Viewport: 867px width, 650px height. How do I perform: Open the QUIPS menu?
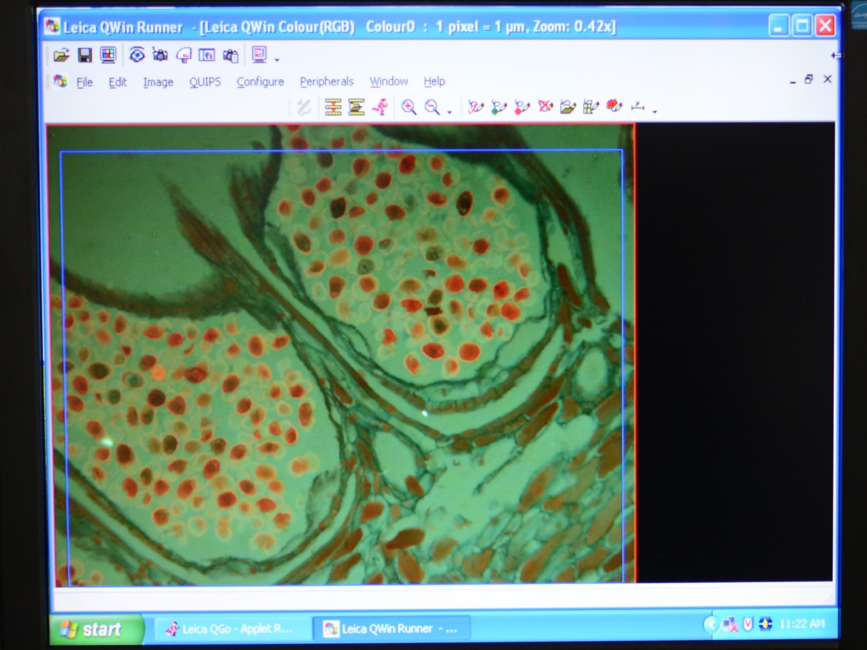[x=205, y=81]
